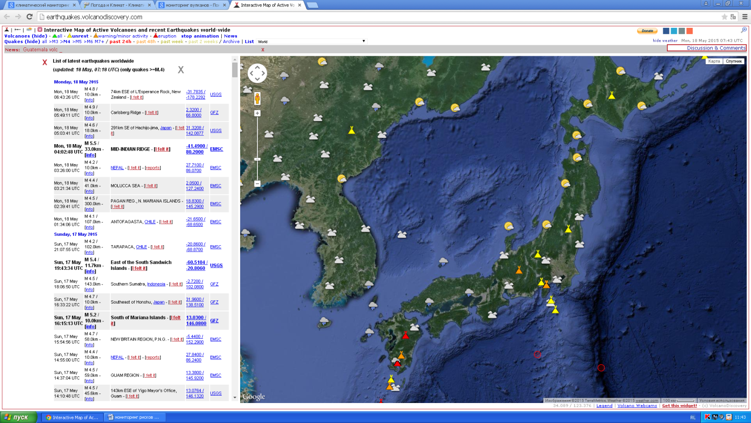This screenshot has height=423, width=751.
Task: Show quakes from past 48h
Action: [147, 42]
